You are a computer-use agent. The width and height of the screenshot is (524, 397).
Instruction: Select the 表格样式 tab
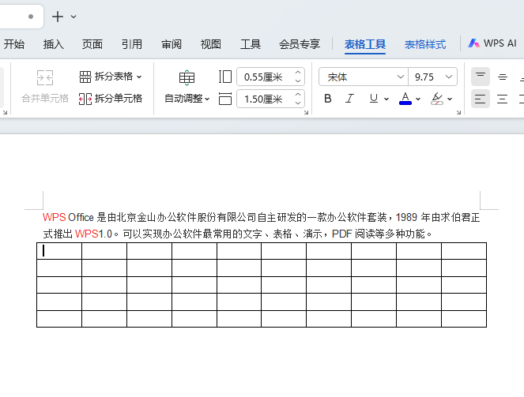pyautogui.click(x=425, y=44)
